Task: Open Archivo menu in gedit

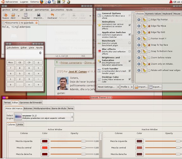Action: pos(6,10)
